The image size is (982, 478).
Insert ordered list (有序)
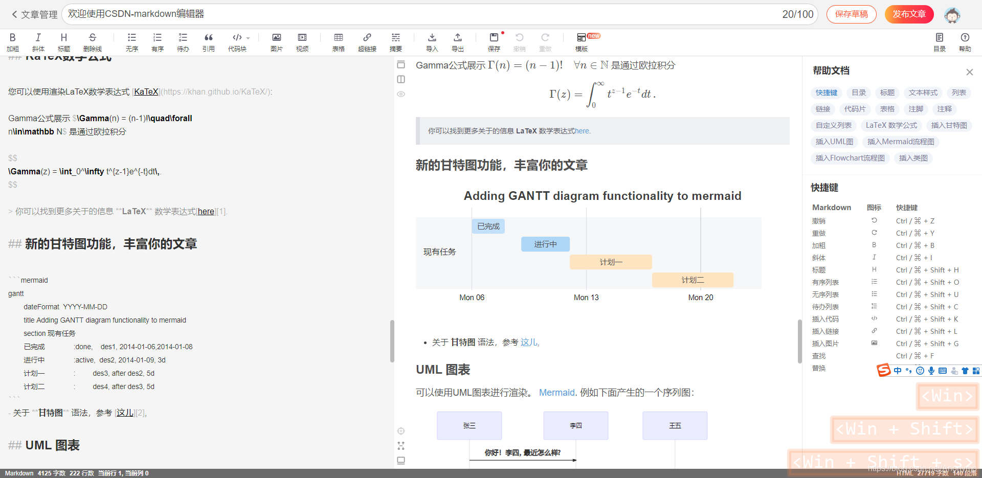[158, 42]
